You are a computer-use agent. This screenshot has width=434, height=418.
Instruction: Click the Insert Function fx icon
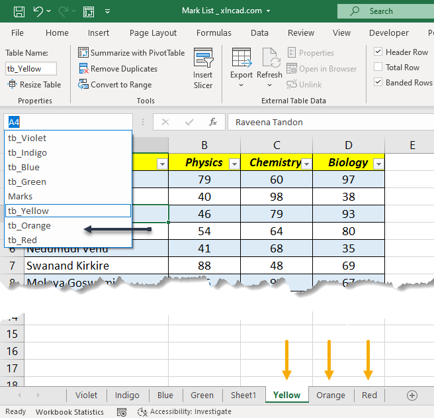click(x=213, y=122)
